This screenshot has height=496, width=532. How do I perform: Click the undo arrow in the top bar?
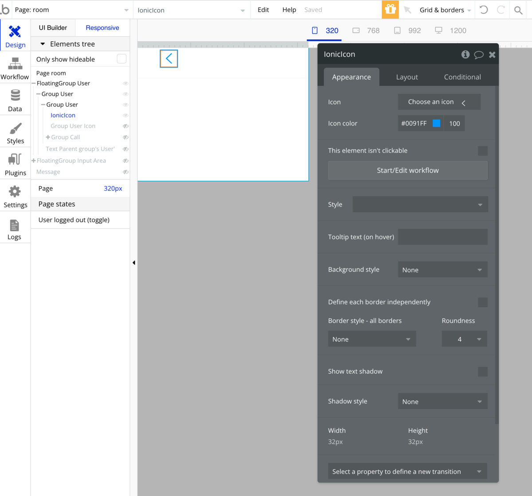click(x=483, y=9)
